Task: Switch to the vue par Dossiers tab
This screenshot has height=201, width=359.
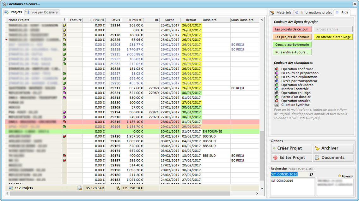Action: [x=42, y=12]
